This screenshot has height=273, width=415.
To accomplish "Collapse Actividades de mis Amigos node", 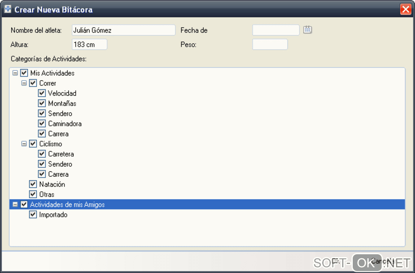I will [x=15, y=205].
